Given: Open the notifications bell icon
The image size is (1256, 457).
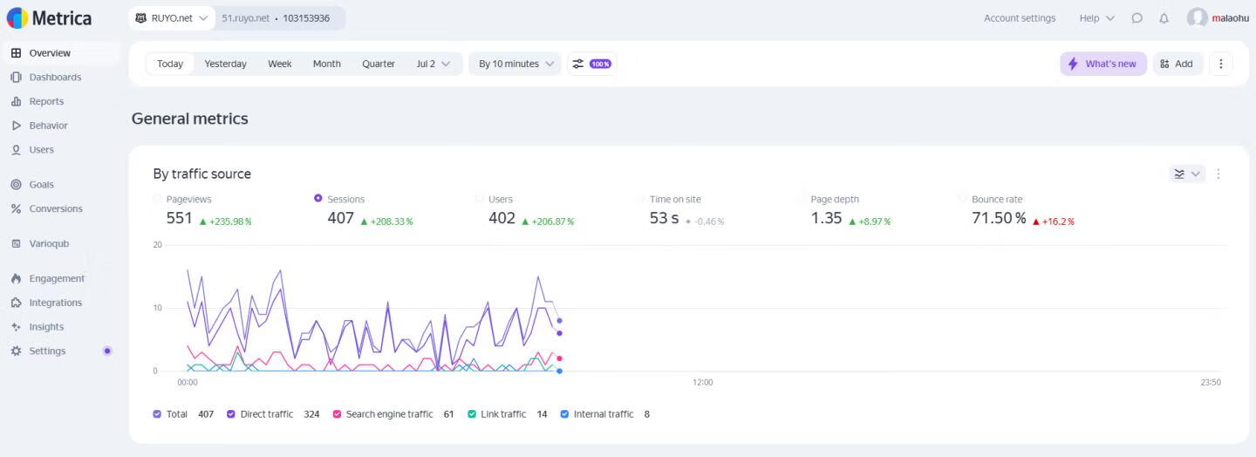Looking at the screenshot, I should click(1164, 18).
